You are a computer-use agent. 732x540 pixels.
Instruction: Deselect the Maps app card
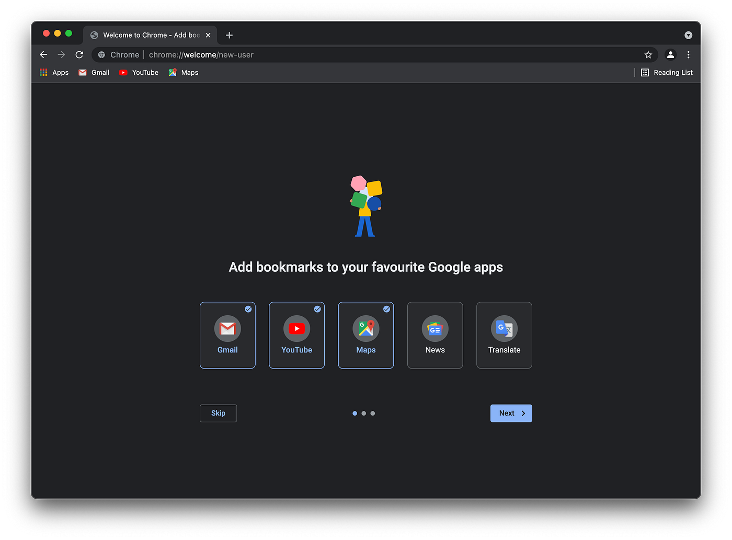(366, 335)
